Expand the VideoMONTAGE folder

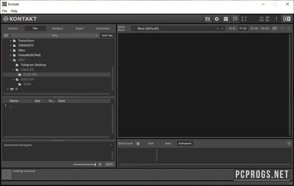coord(11,55)
